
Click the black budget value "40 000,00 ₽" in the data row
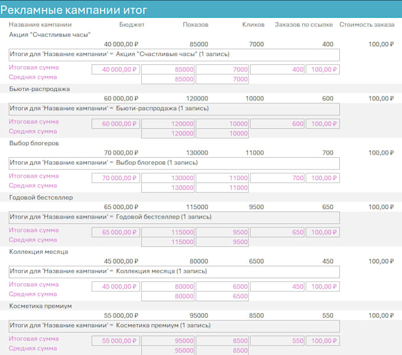coord(121,44)
